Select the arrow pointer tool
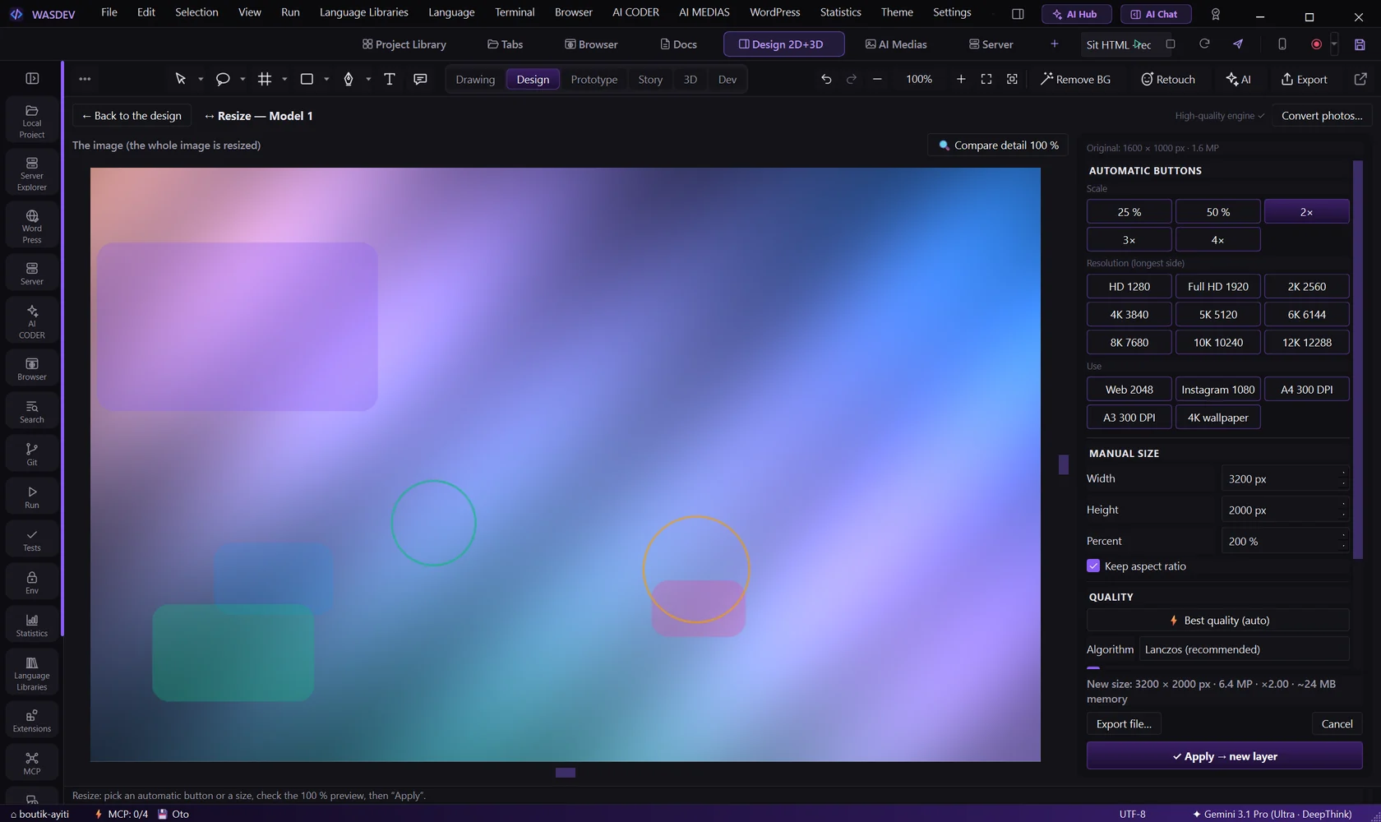 [x=181, y=79]
